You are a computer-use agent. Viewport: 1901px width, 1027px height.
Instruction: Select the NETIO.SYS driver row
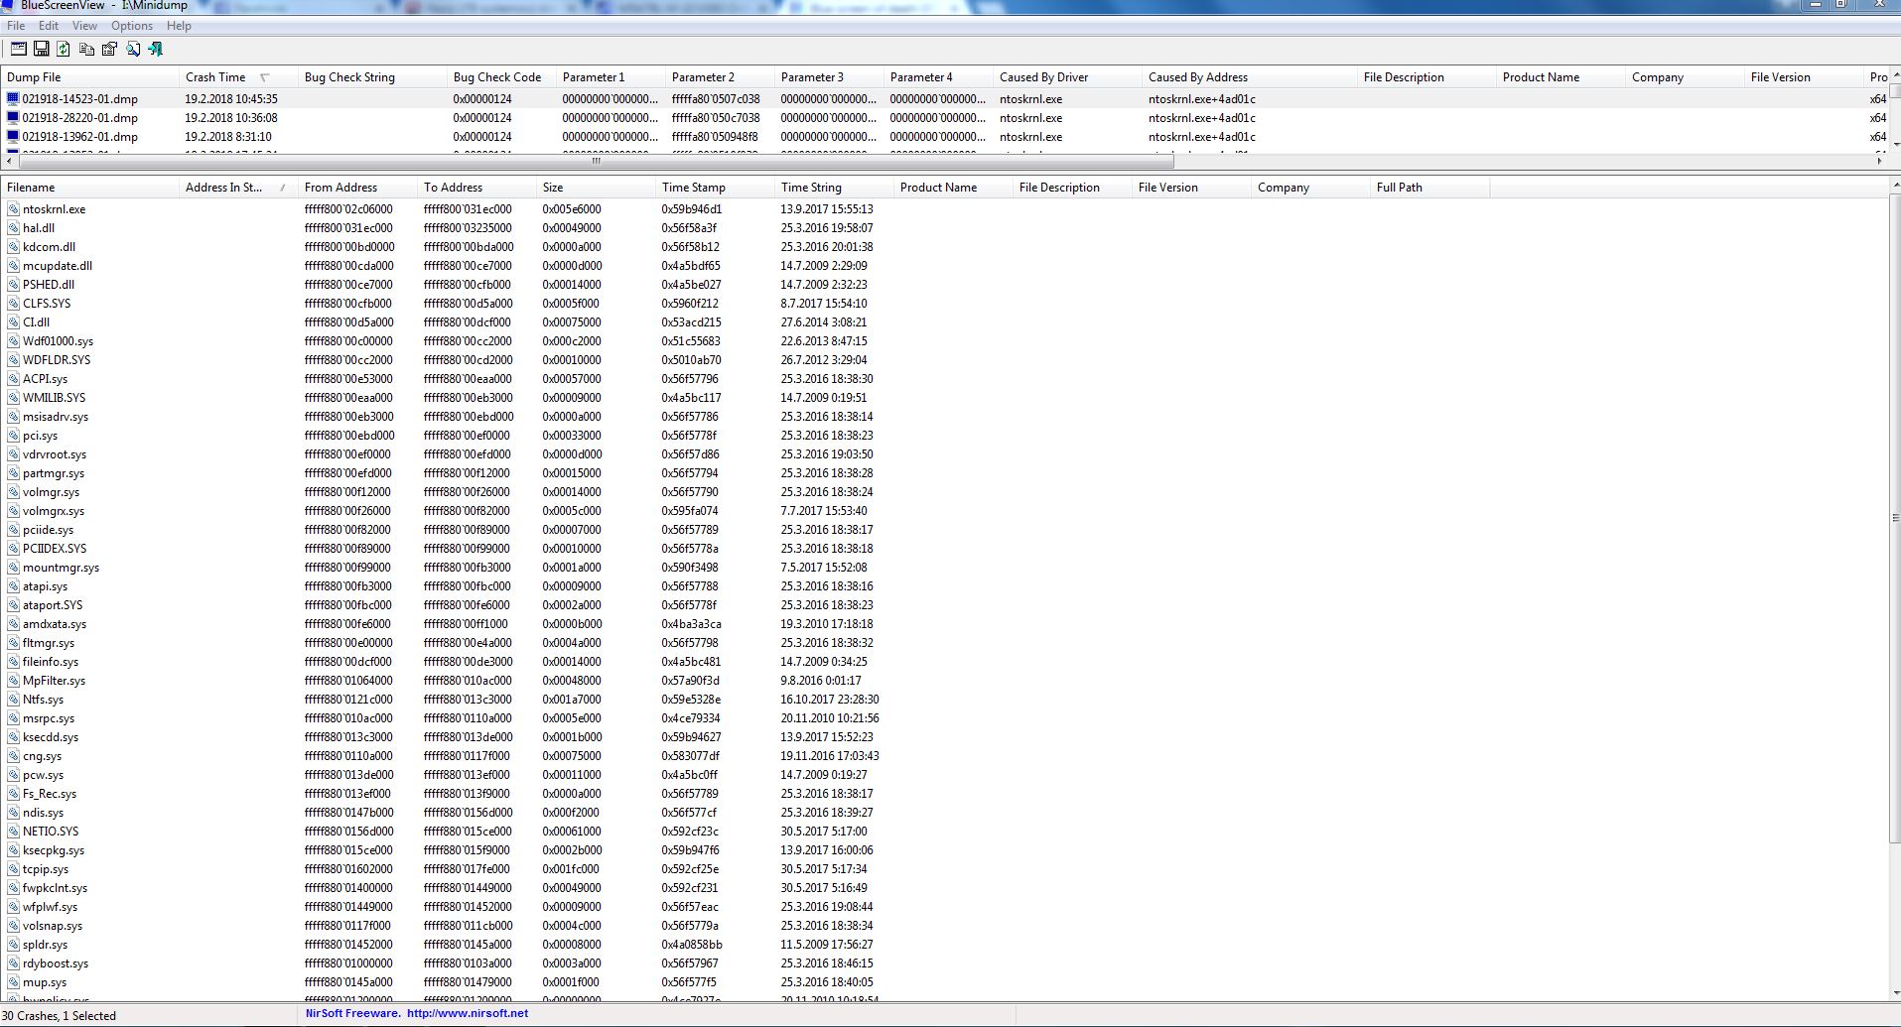944,832
